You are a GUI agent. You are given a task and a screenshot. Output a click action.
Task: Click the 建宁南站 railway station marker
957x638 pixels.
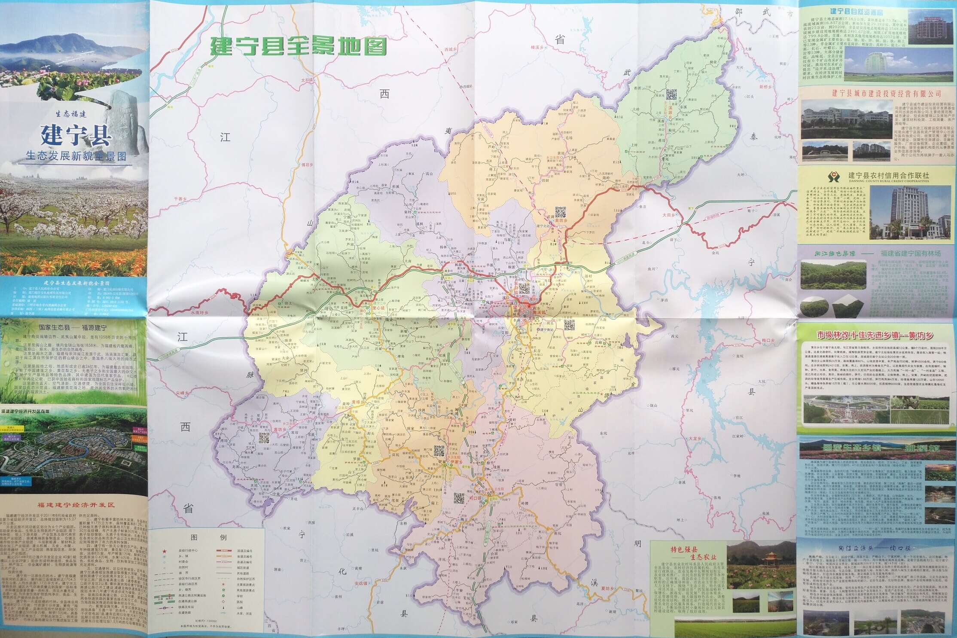(538, 330)
